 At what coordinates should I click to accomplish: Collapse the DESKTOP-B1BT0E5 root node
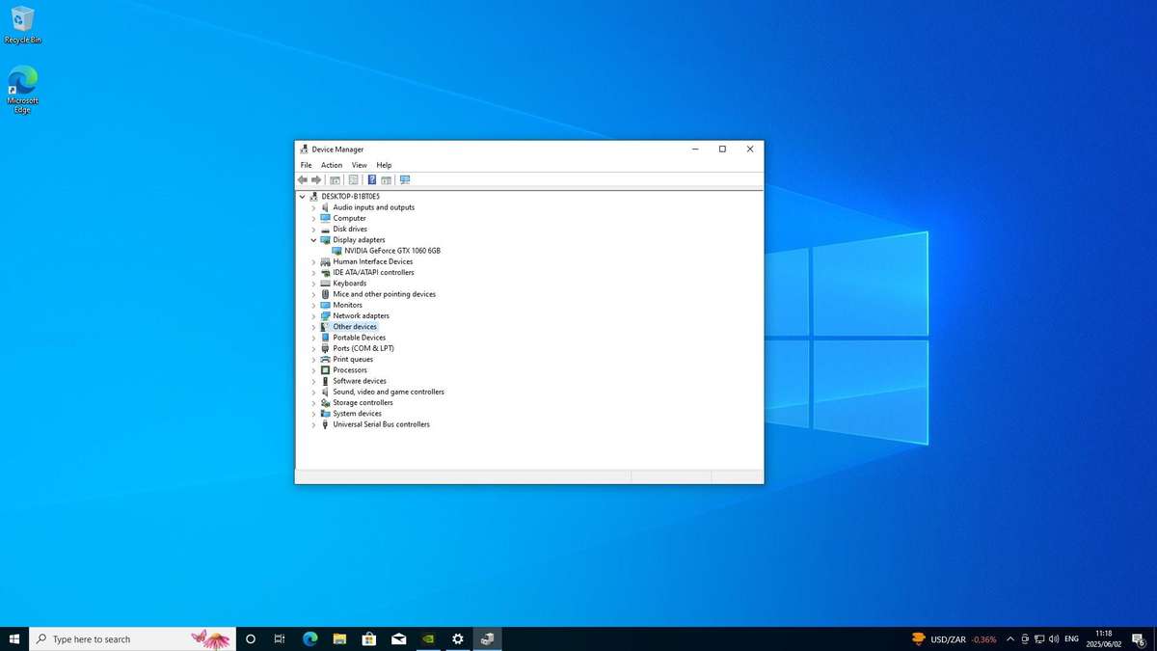tap(303, 197)
